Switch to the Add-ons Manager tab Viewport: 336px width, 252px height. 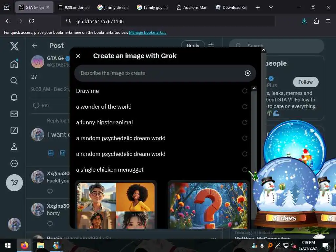tap(192, 8)
